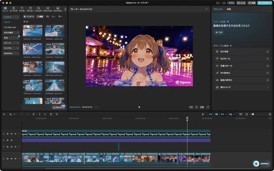Expand the ライブラリ sidebar section

(x=18, y=48)
